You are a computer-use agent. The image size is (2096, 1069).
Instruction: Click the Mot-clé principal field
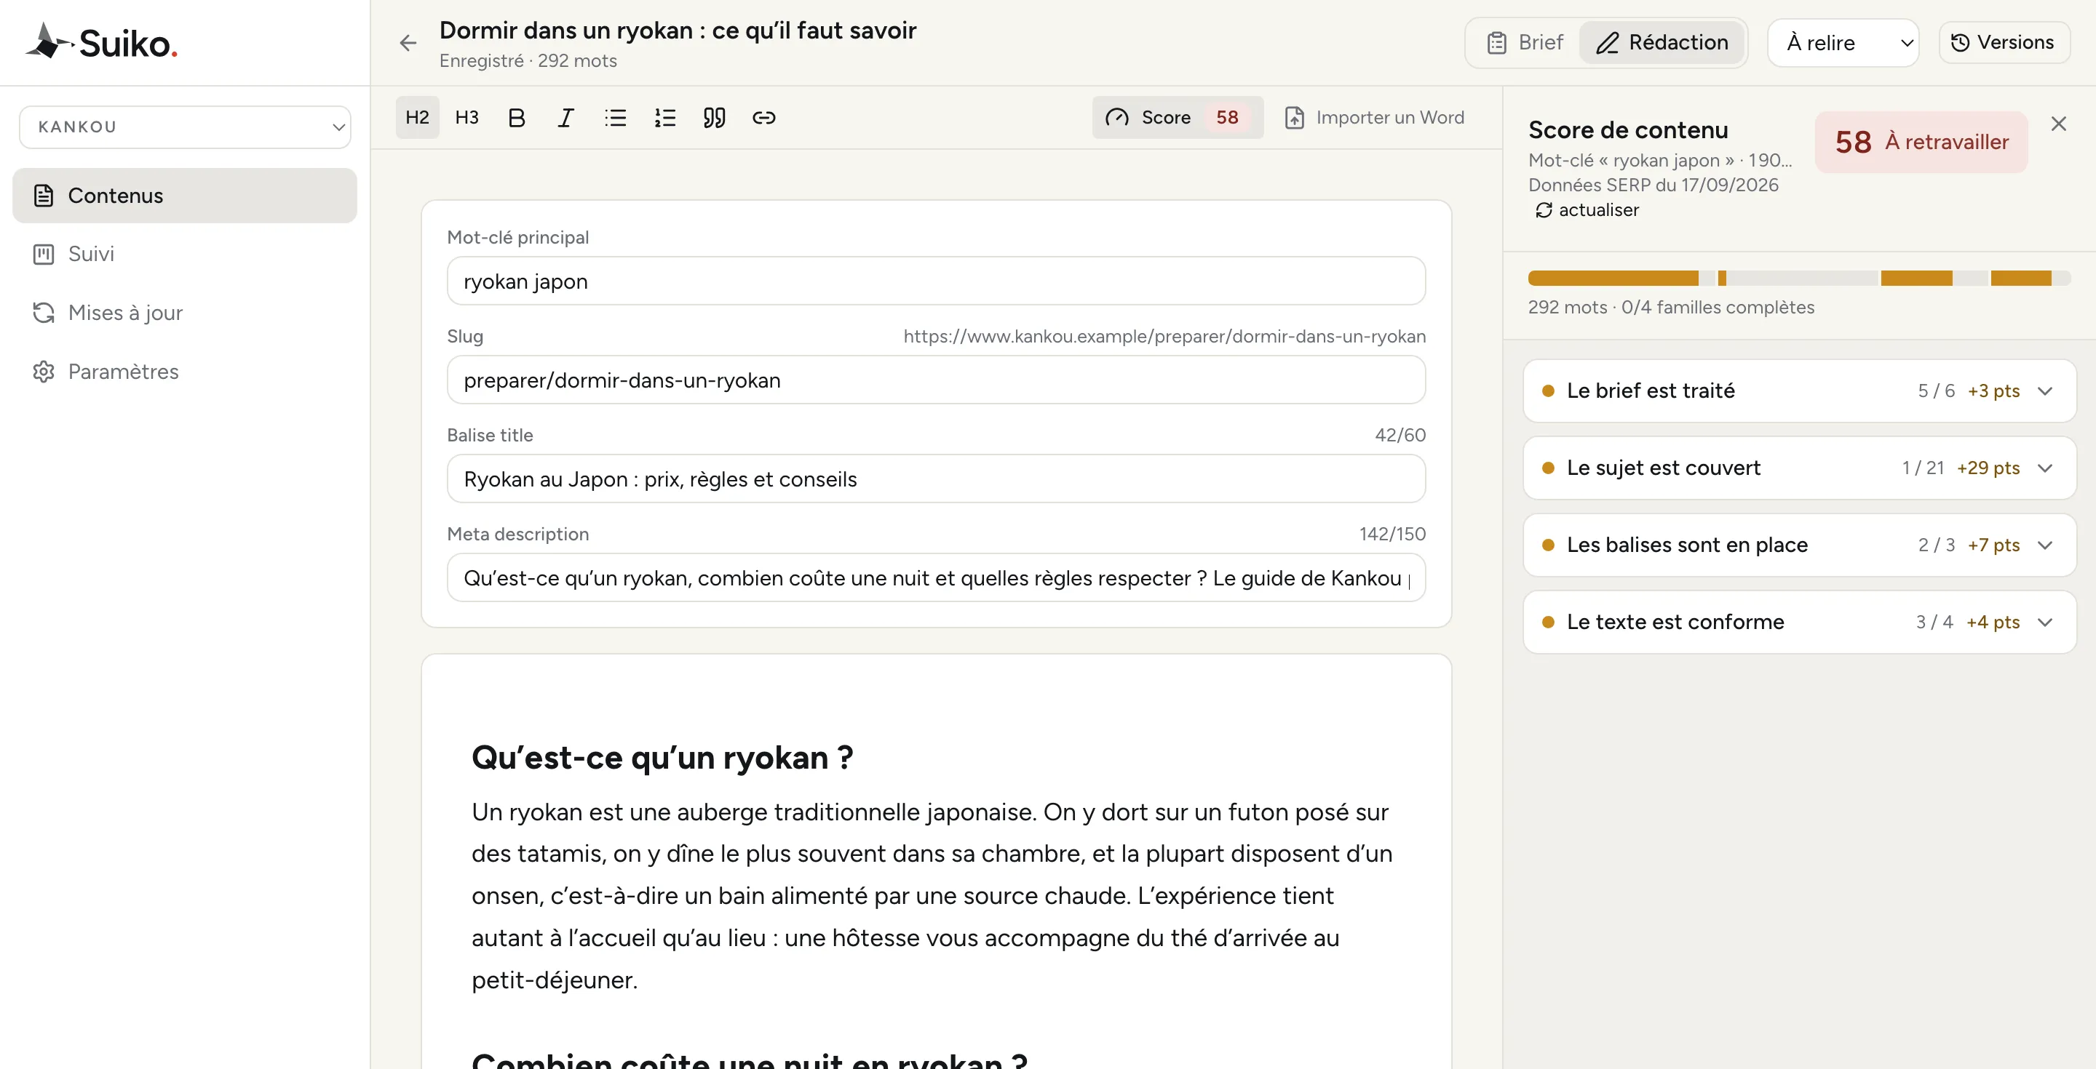(936, 281)
